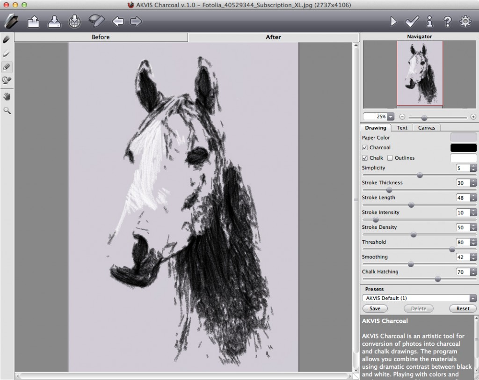Disable the Chalk option
This screenshot has height=380, width=479.
tap(364, 158)
